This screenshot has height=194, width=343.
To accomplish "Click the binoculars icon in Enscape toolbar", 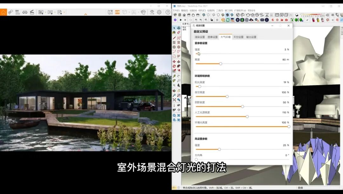I will click(x=25, y=12).
